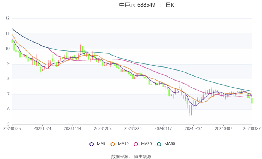262x159 pixels.
Task: Hide the MA60 series via legend text
Action: [170, 144]
